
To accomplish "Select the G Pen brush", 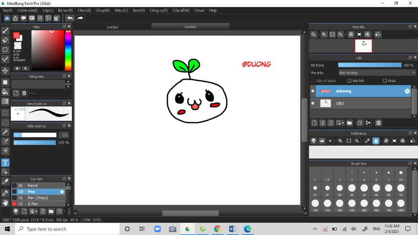I will 38,204.
